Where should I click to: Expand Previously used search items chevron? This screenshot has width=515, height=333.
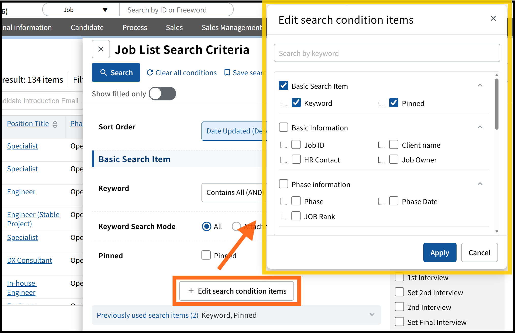[x=372, y=315]
